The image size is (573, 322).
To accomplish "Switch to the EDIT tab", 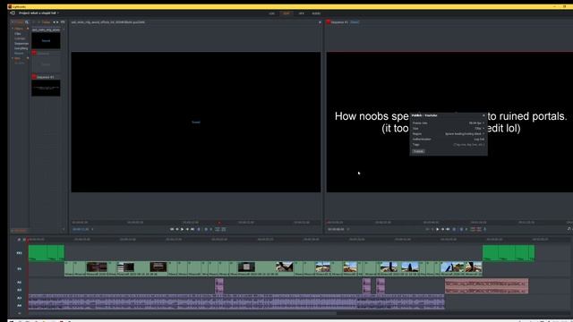I will tap(286, 13).
